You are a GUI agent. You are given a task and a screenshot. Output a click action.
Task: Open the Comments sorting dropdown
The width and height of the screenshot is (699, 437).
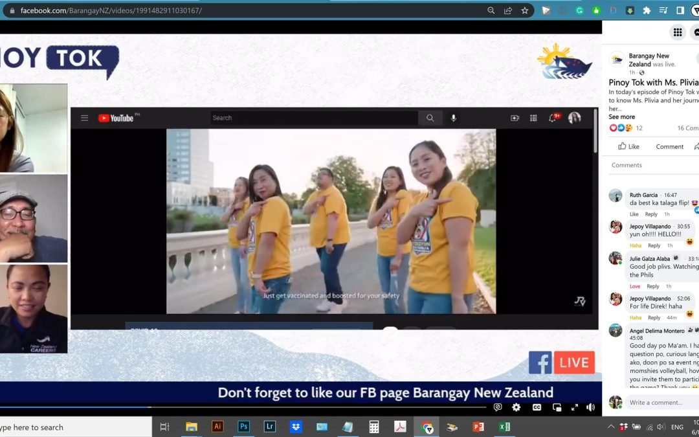(x=626, y=165)
